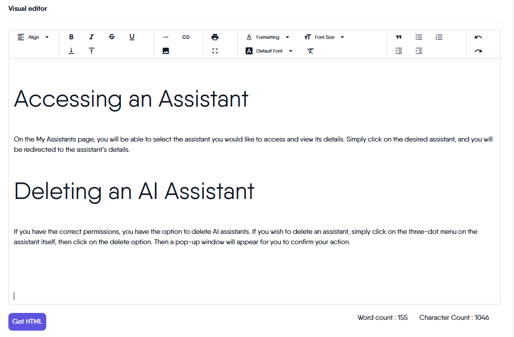Open the Font Size dropdown
The width and height of the screenshot is (514, 337).
[324, 37]
